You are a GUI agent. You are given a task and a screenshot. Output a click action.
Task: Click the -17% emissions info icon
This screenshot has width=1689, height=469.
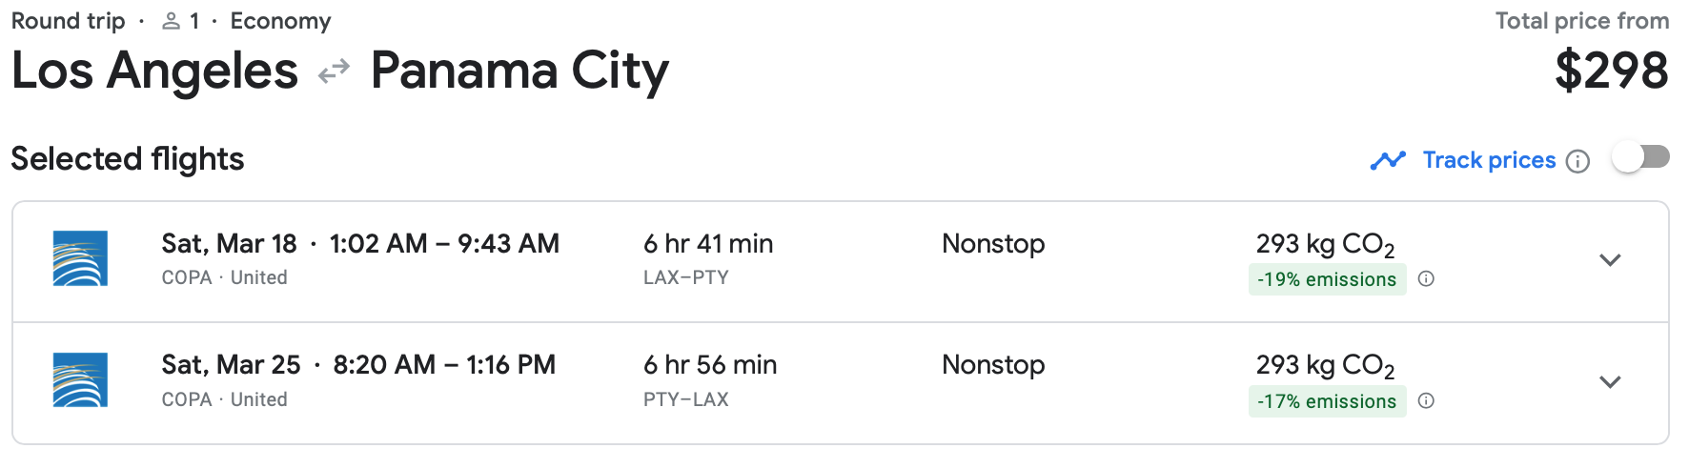(x=1426, y=401)
